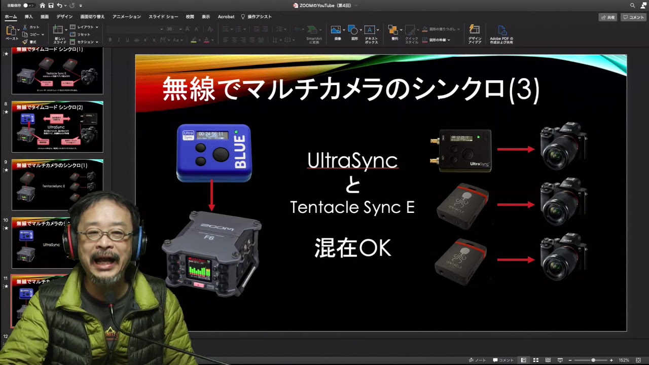This screenshot has width=649, height=365.
Task: Click the Save floppy disk icon
Action: (x=51, y=5)
